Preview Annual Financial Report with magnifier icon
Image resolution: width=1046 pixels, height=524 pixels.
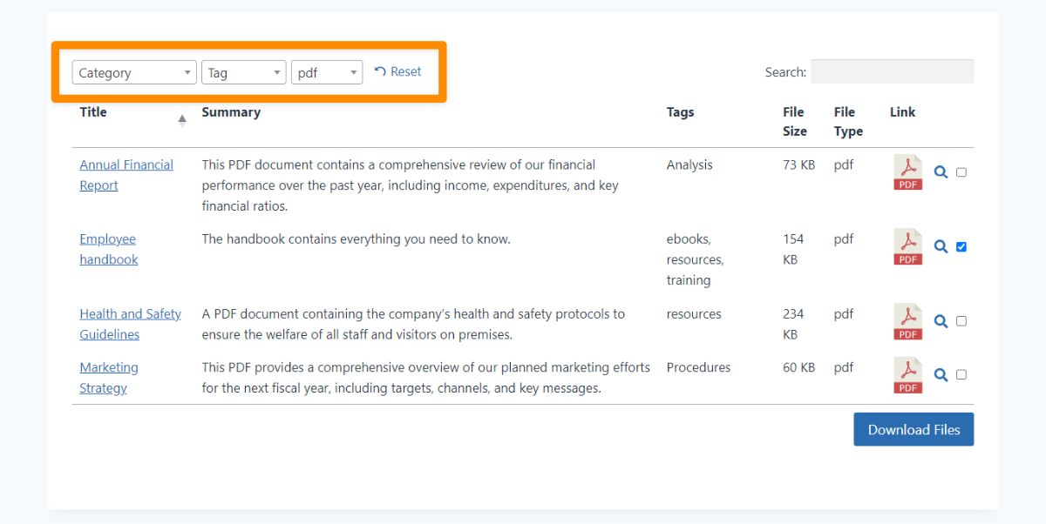click(x=941, y=172)
